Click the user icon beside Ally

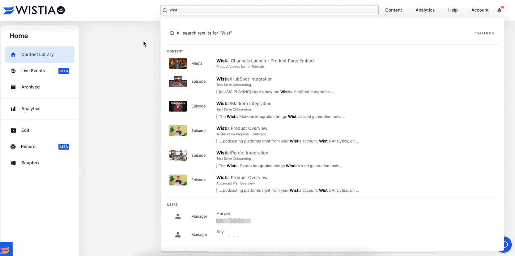coord(178,235)
